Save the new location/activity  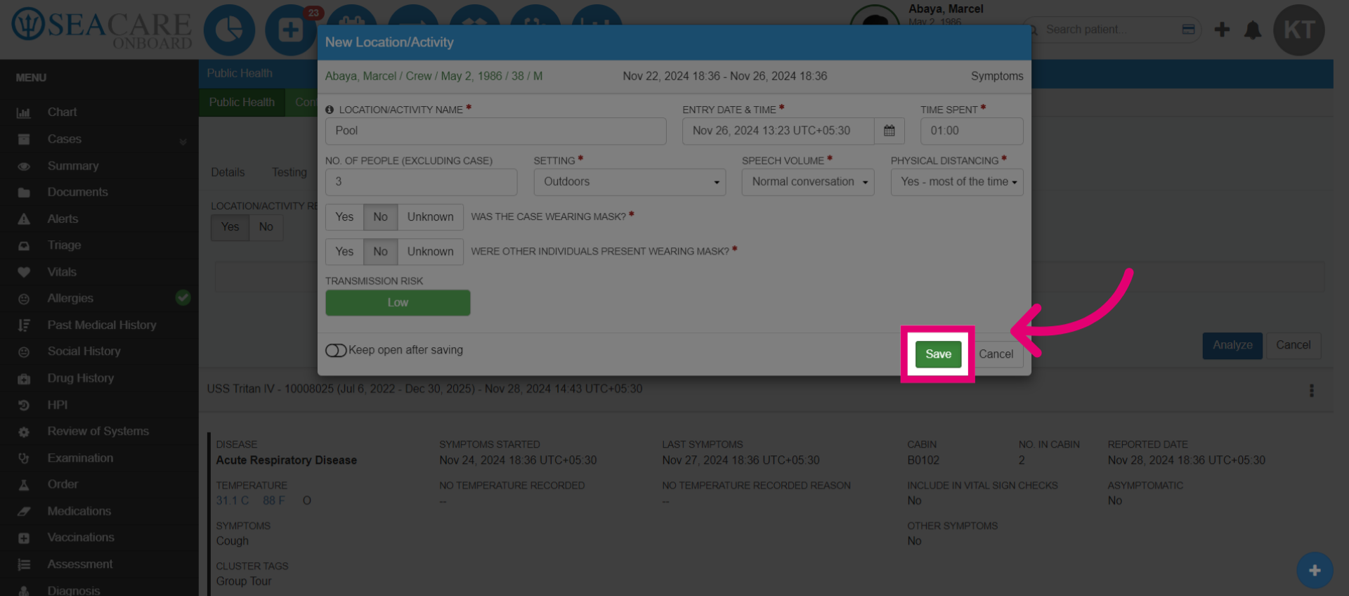pyautogui.click(x=938, y=354)
